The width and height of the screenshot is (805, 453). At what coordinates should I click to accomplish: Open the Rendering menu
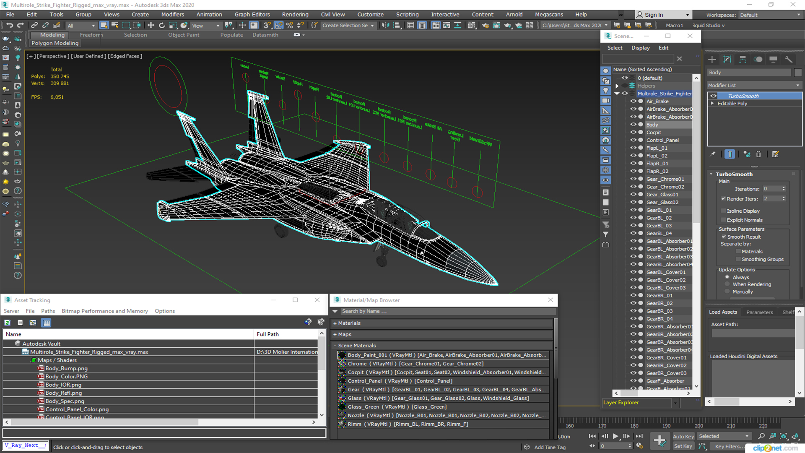(x=295, y=15)
